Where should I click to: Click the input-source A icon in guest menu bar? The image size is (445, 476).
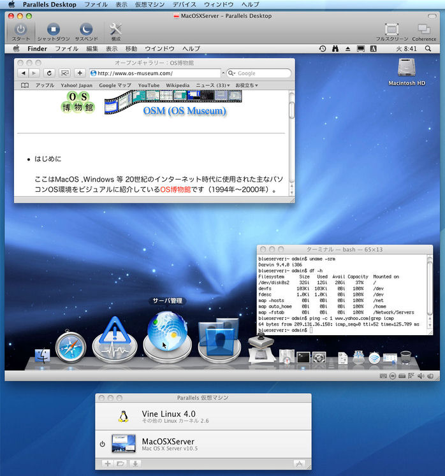[x=374, y=48]
